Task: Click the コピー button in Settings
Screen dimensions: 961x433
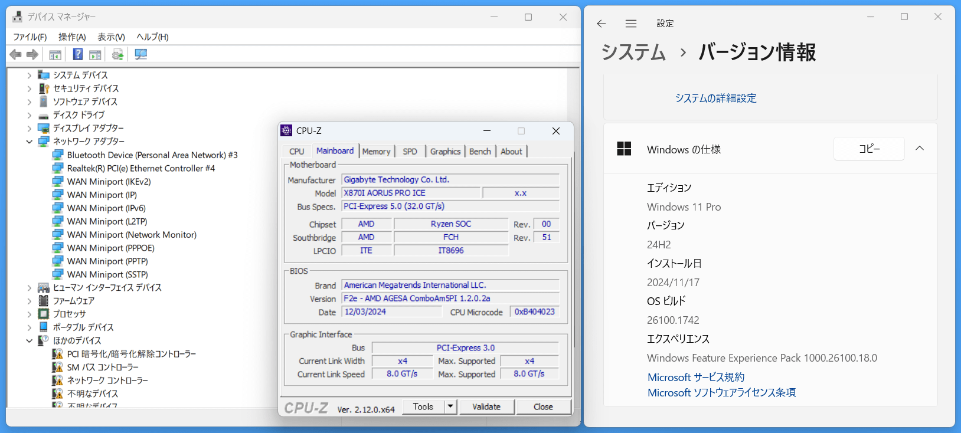Action: (869, 149)
